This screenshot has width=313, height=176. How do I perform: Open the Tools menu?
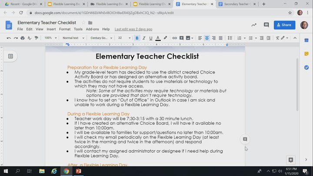coord(78,29)
